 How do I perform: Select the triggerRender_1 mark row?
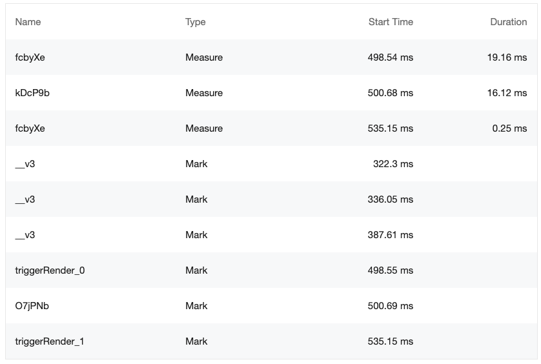click(x=271, y=341)
